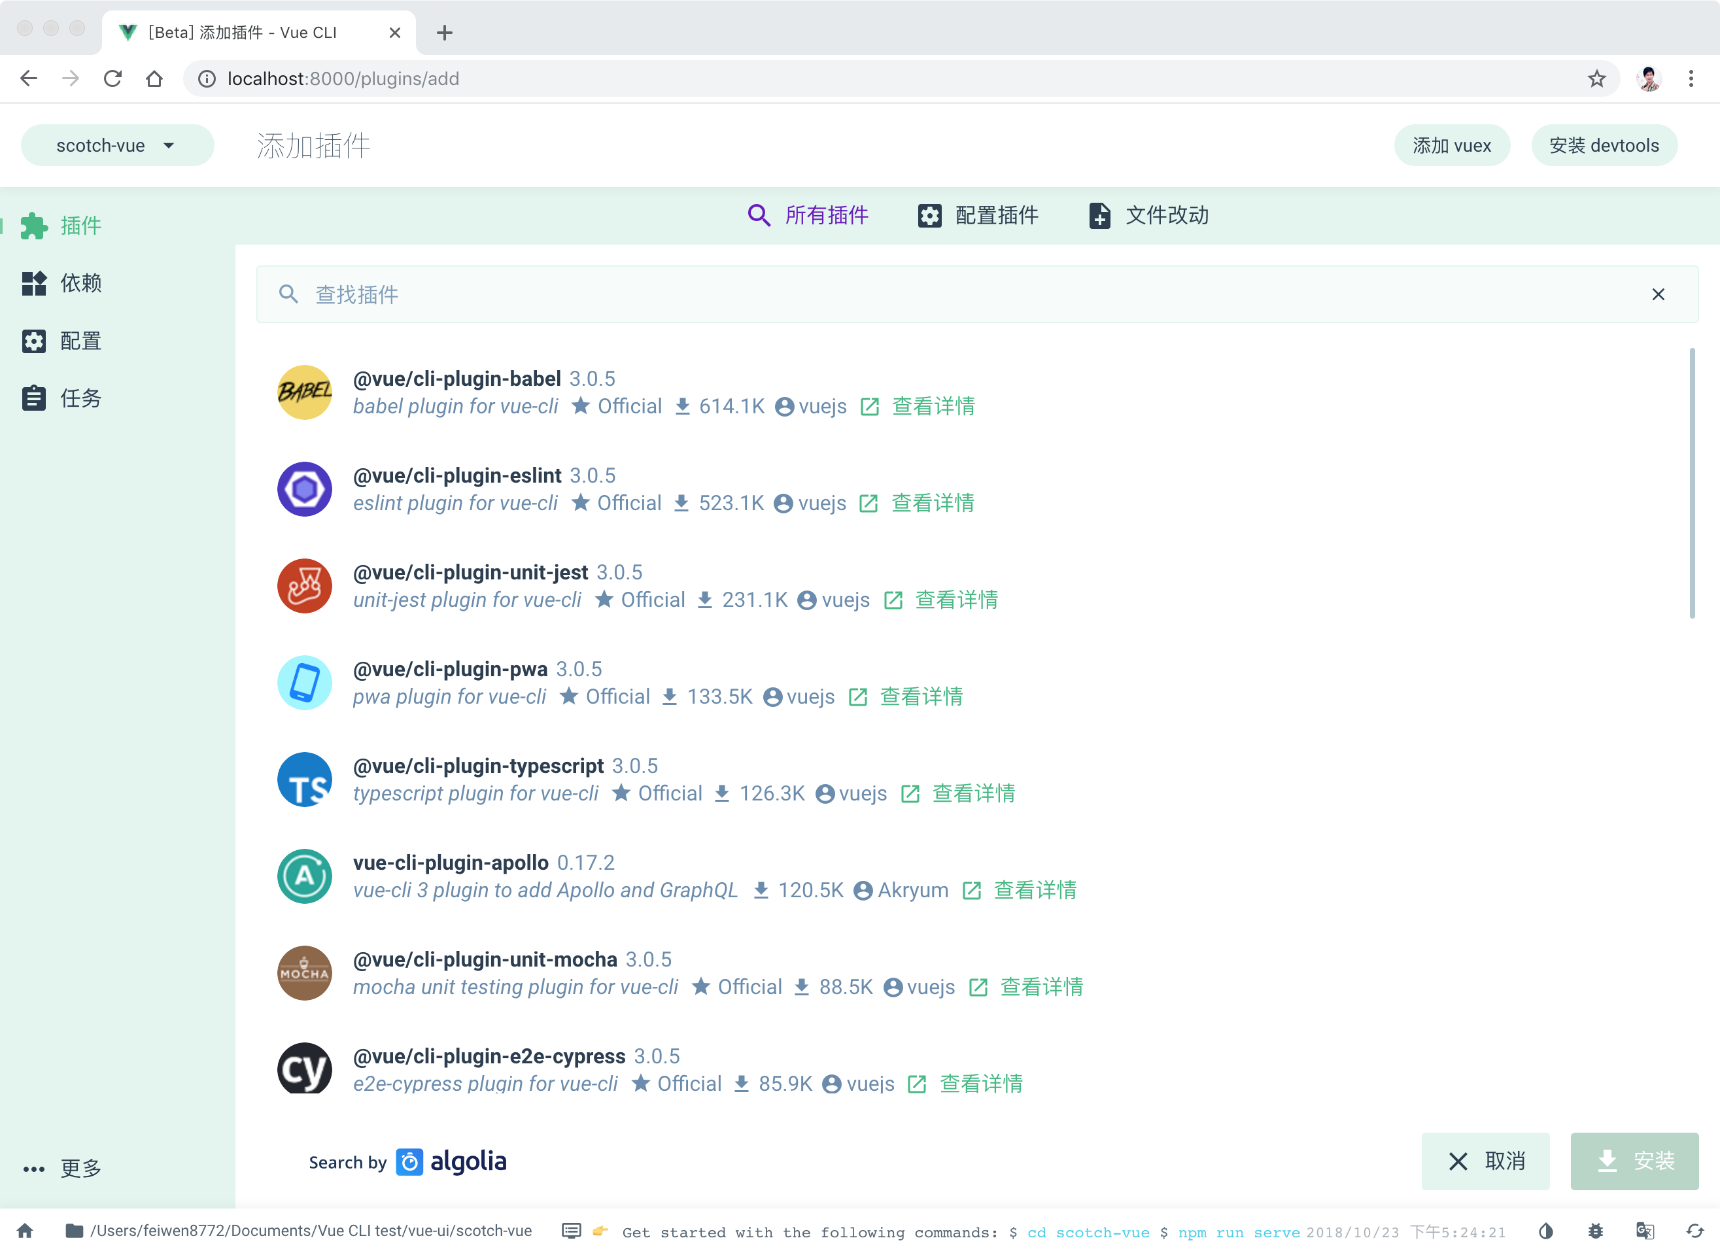Click the 添加 vuex button
This screenshot has width=1720, height=1253.
coord(1451,145)
